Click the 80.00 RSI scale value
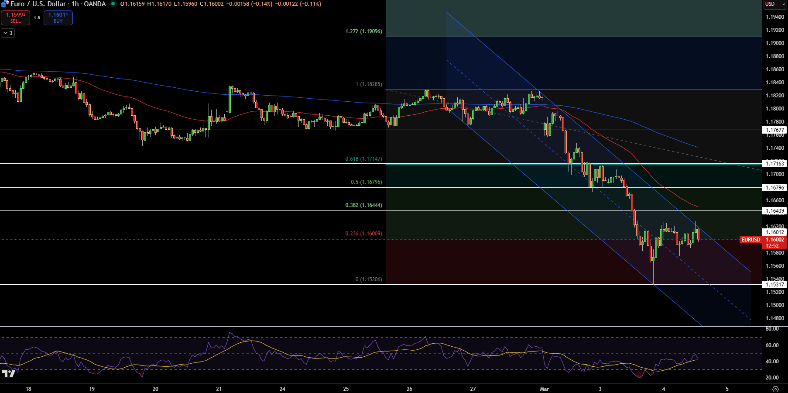The image size is (788, 393). pyautogui.click(x=772, y=329)
